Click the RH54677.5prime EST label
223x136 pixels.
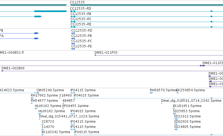44,101
